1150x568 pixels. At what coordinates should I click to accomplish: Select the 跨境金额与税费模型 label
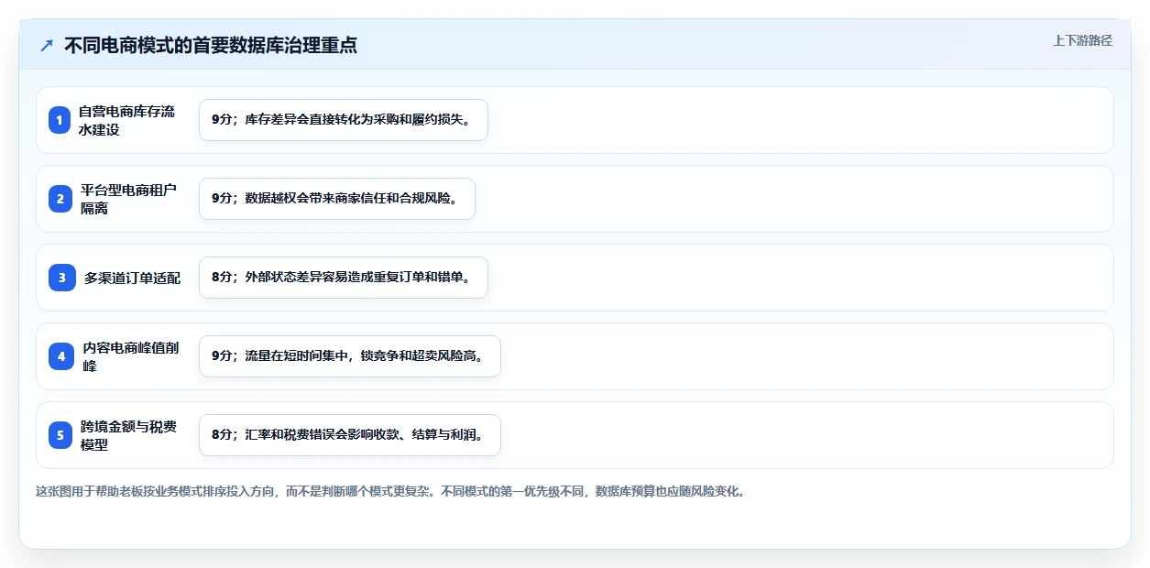(128, 435)
